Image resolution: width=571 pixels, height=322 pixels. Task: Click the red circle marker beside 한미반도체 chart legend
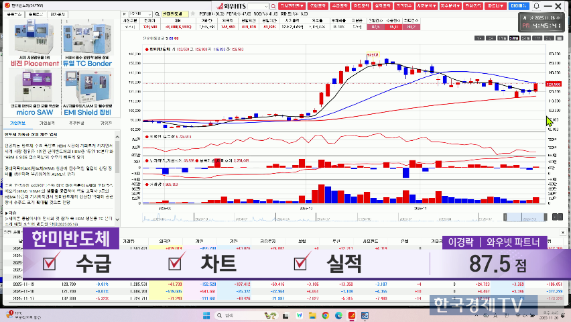(146, 50)
